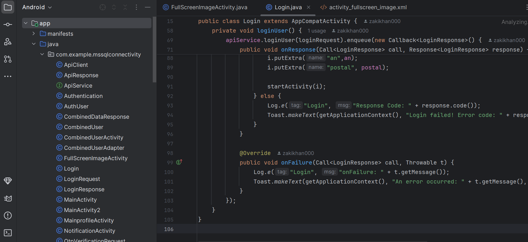Image resolution: width=528 pixels, height=242 pixels.
Task: Expand the manifests folder
Action: point(34,34)
